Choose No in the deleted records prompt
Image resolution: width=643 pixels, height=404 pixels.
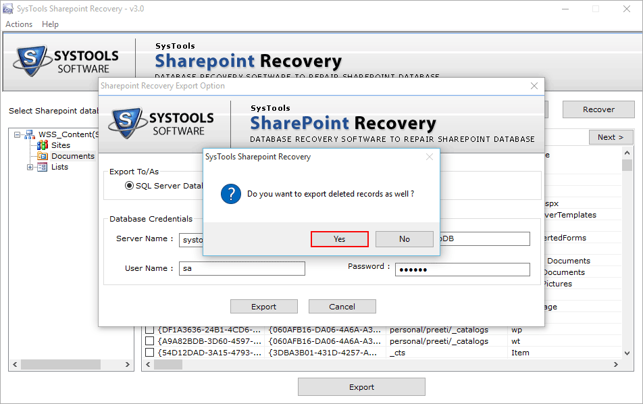(x=405, y=239)
